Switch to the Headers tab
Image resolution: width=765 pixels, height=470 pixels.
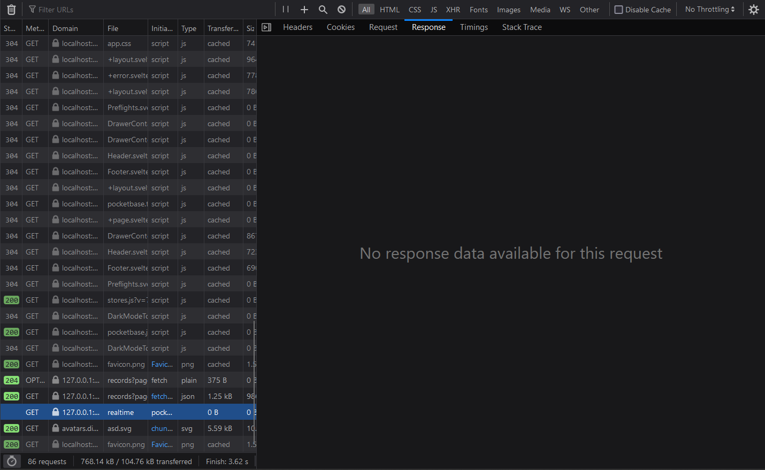(x=297, y=27)
